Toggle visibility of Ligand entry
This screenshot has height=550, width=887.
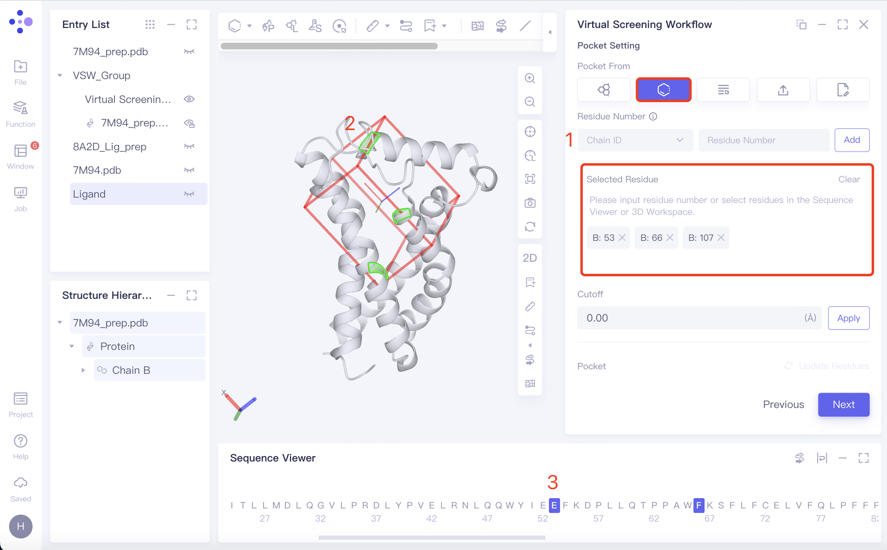pyautogui.click(x=189, y=194)
